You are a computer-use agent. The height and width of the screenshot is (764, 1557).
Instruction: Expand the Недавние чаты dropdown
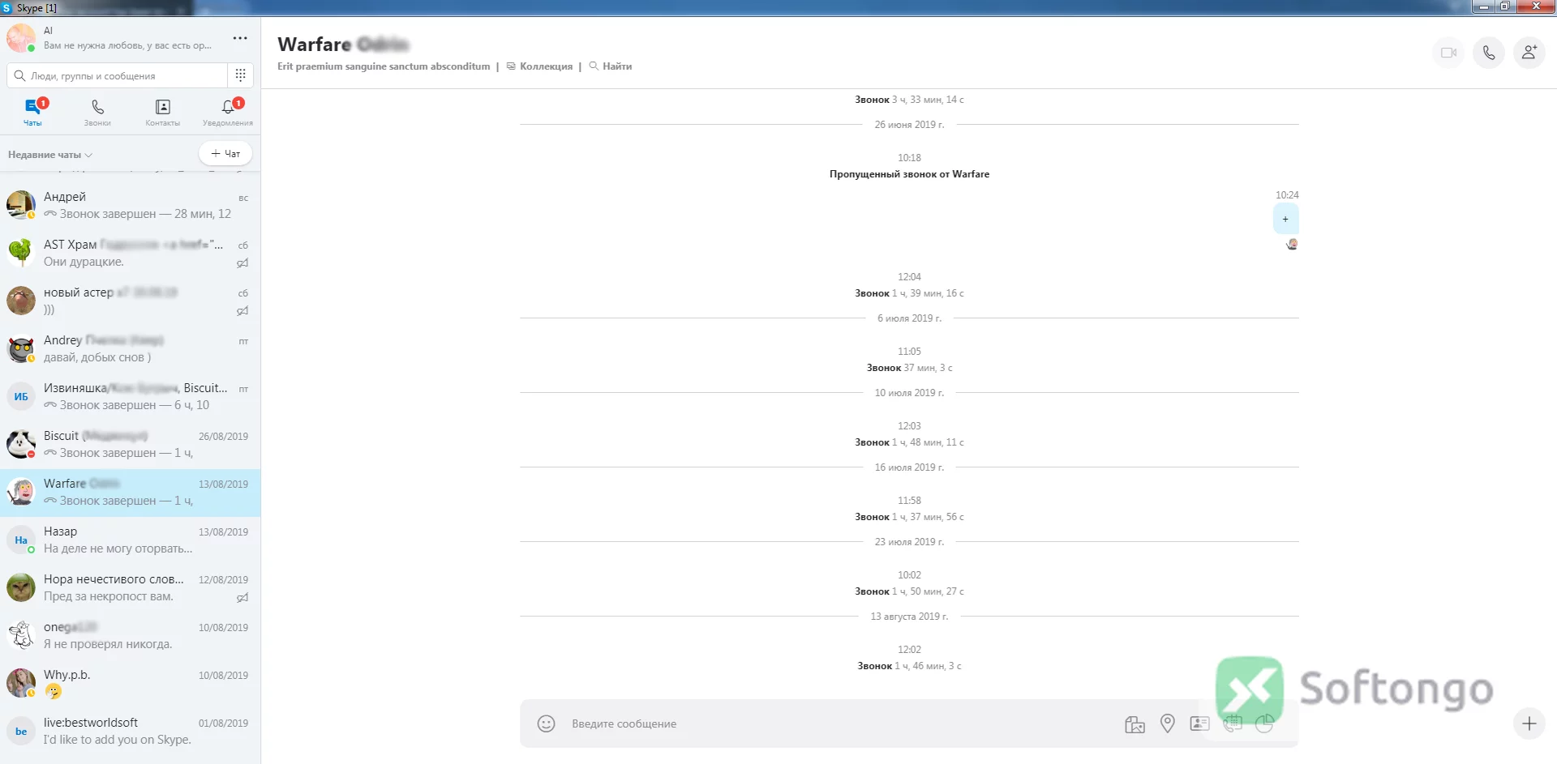coord(50,155)
